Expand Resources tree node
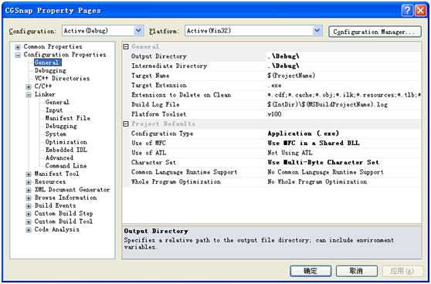The height and width of the screenshot is (284, 431). 29,182
